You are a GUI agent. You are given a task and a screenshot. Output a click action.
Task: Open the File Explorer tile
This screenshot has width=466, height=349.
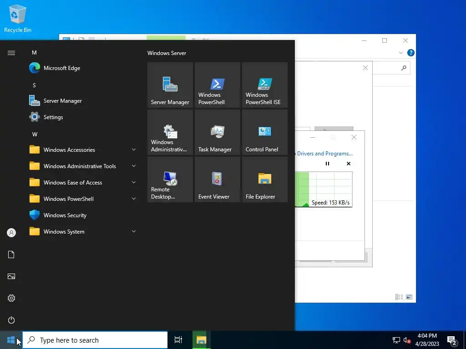(265, 179)
